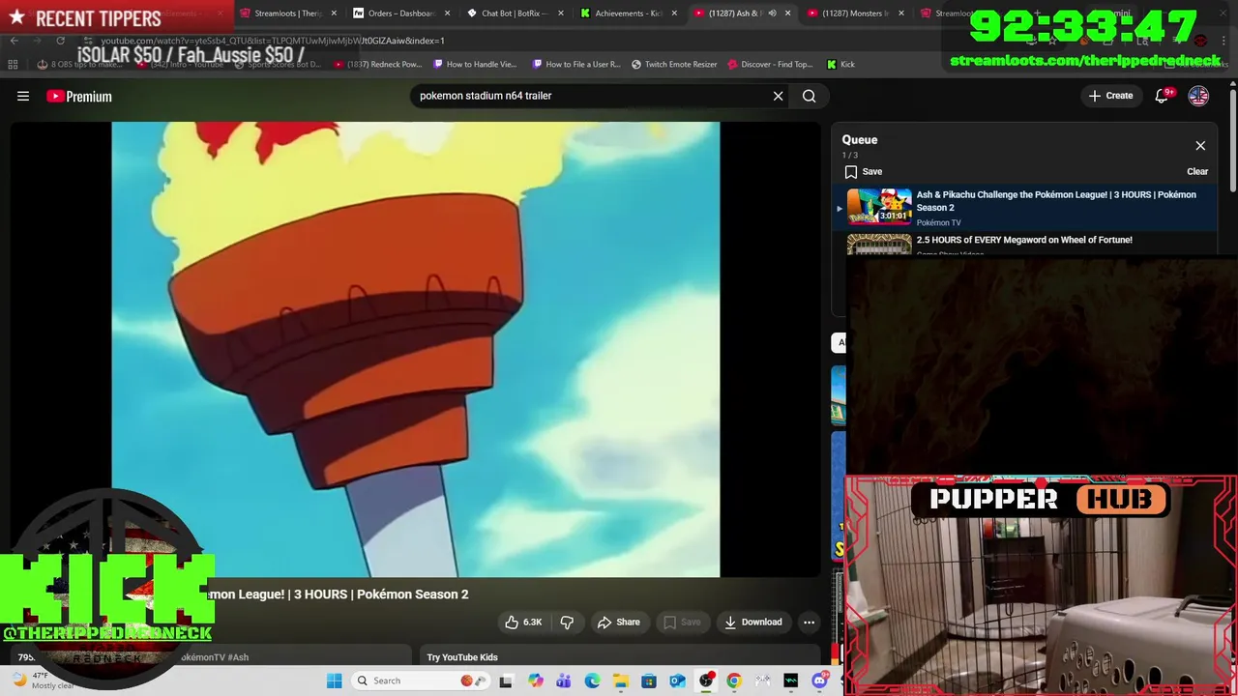Open the Create upload menu
This screenshot has width=1238, height=696.
1110,96
